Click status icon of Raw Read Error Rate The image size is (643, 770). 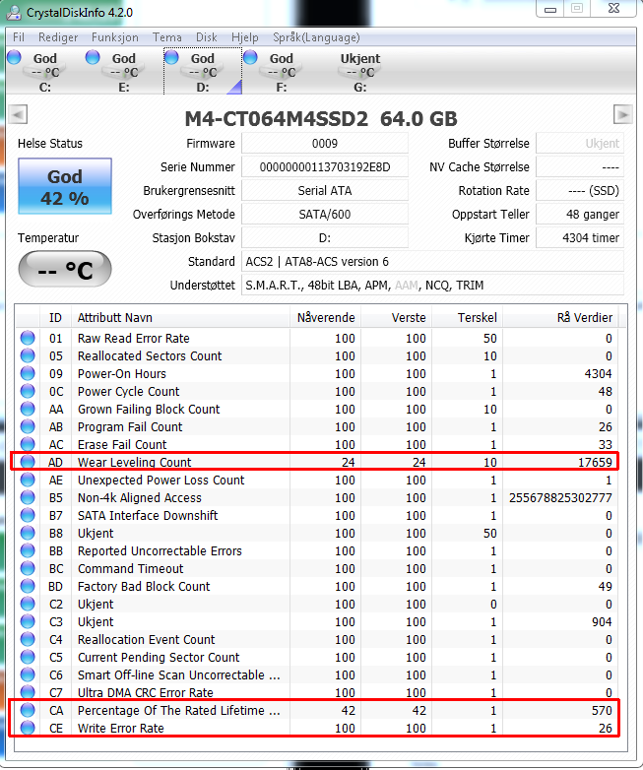click(x=28, y=338)
